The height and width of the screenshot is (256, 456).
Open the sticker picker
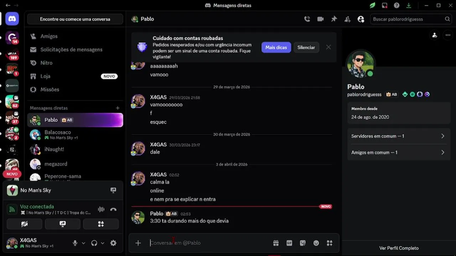[x=303, y=243]
